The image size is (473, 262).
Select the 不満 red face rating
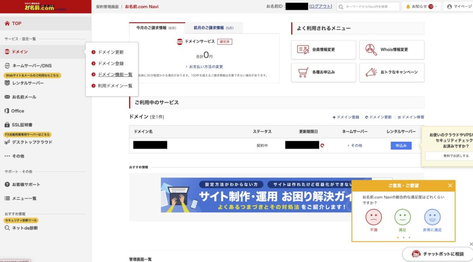tap(373, 217)
